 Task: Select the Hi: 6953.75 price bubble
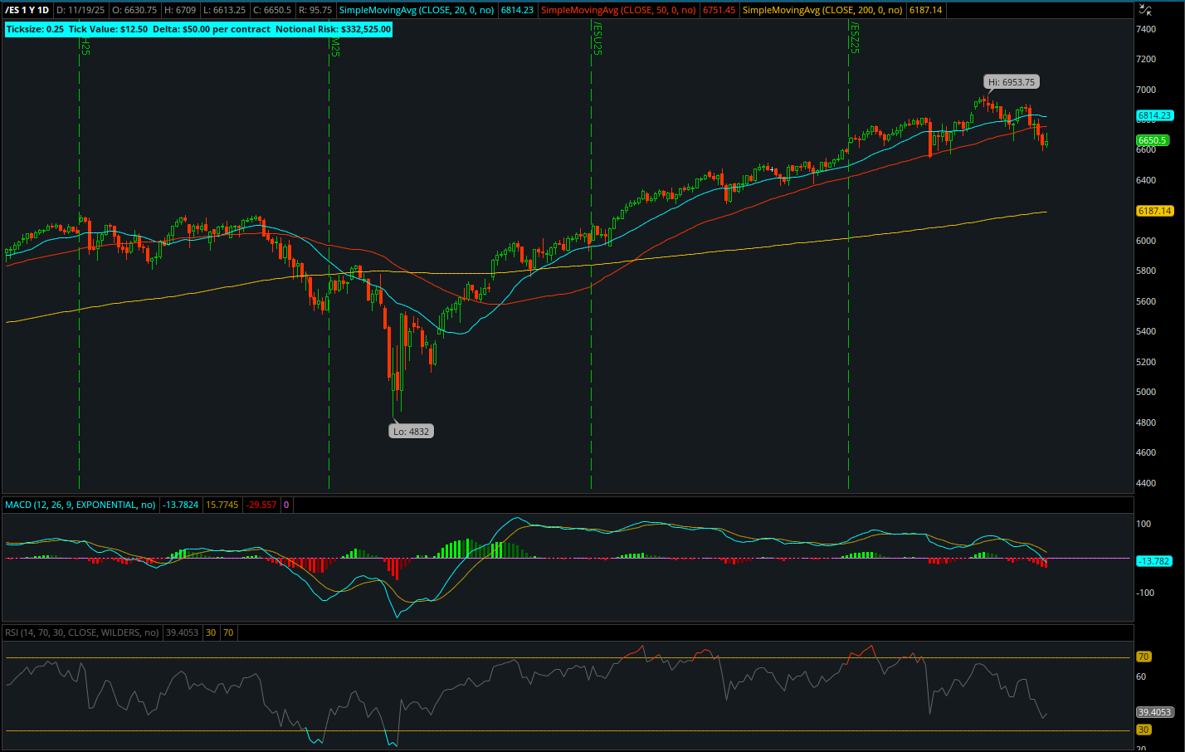tap(1009, 81)
